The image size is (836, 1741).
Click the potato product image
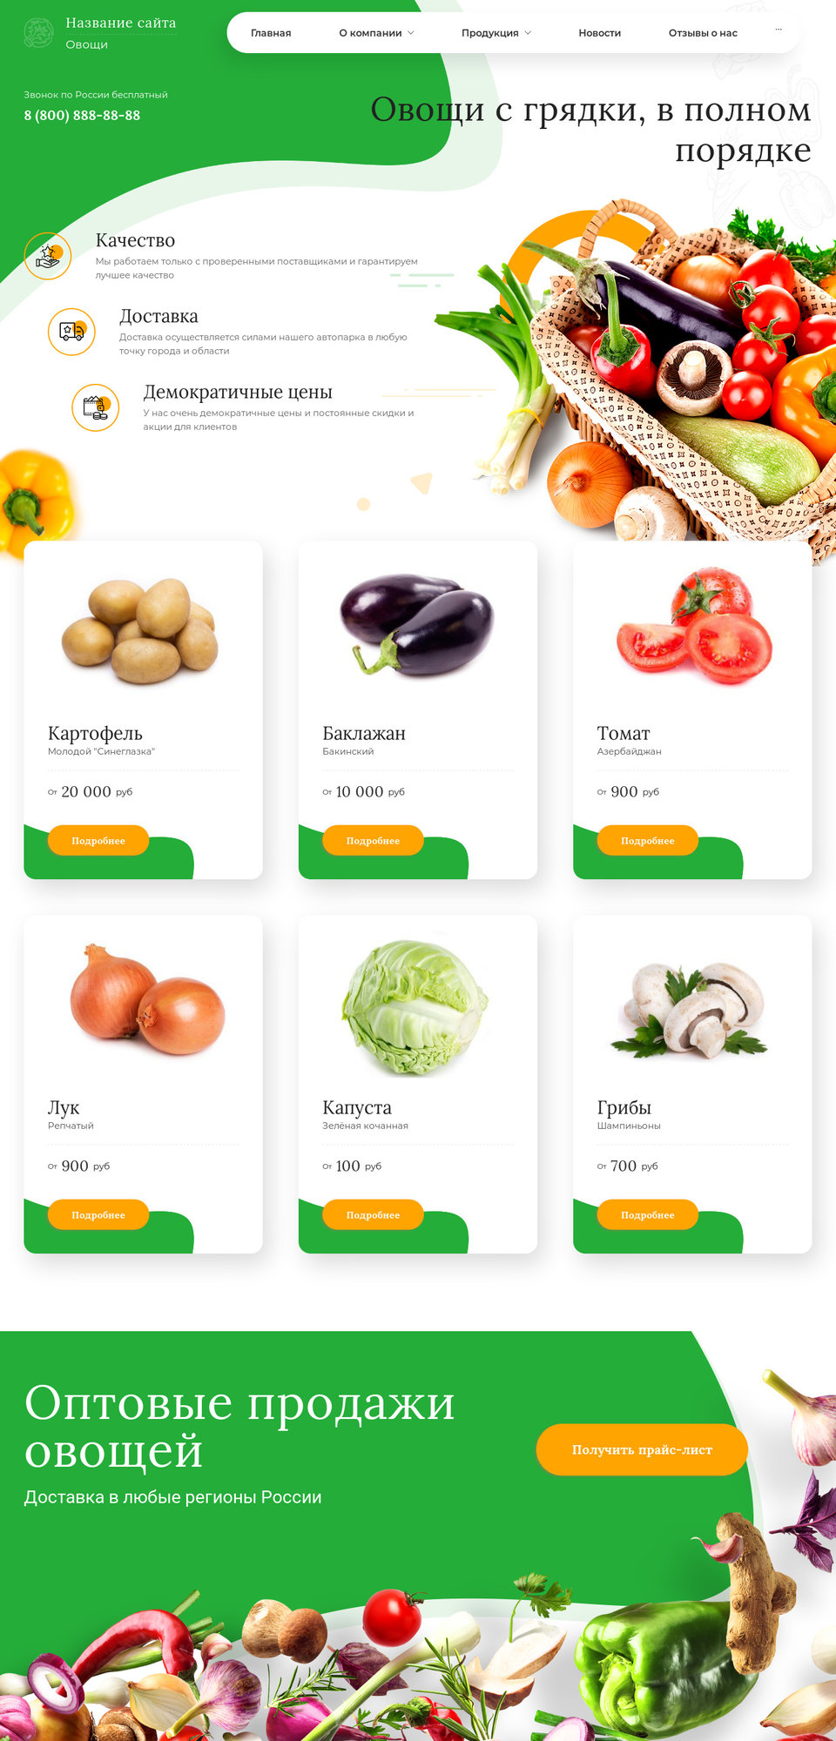point(139,631)
